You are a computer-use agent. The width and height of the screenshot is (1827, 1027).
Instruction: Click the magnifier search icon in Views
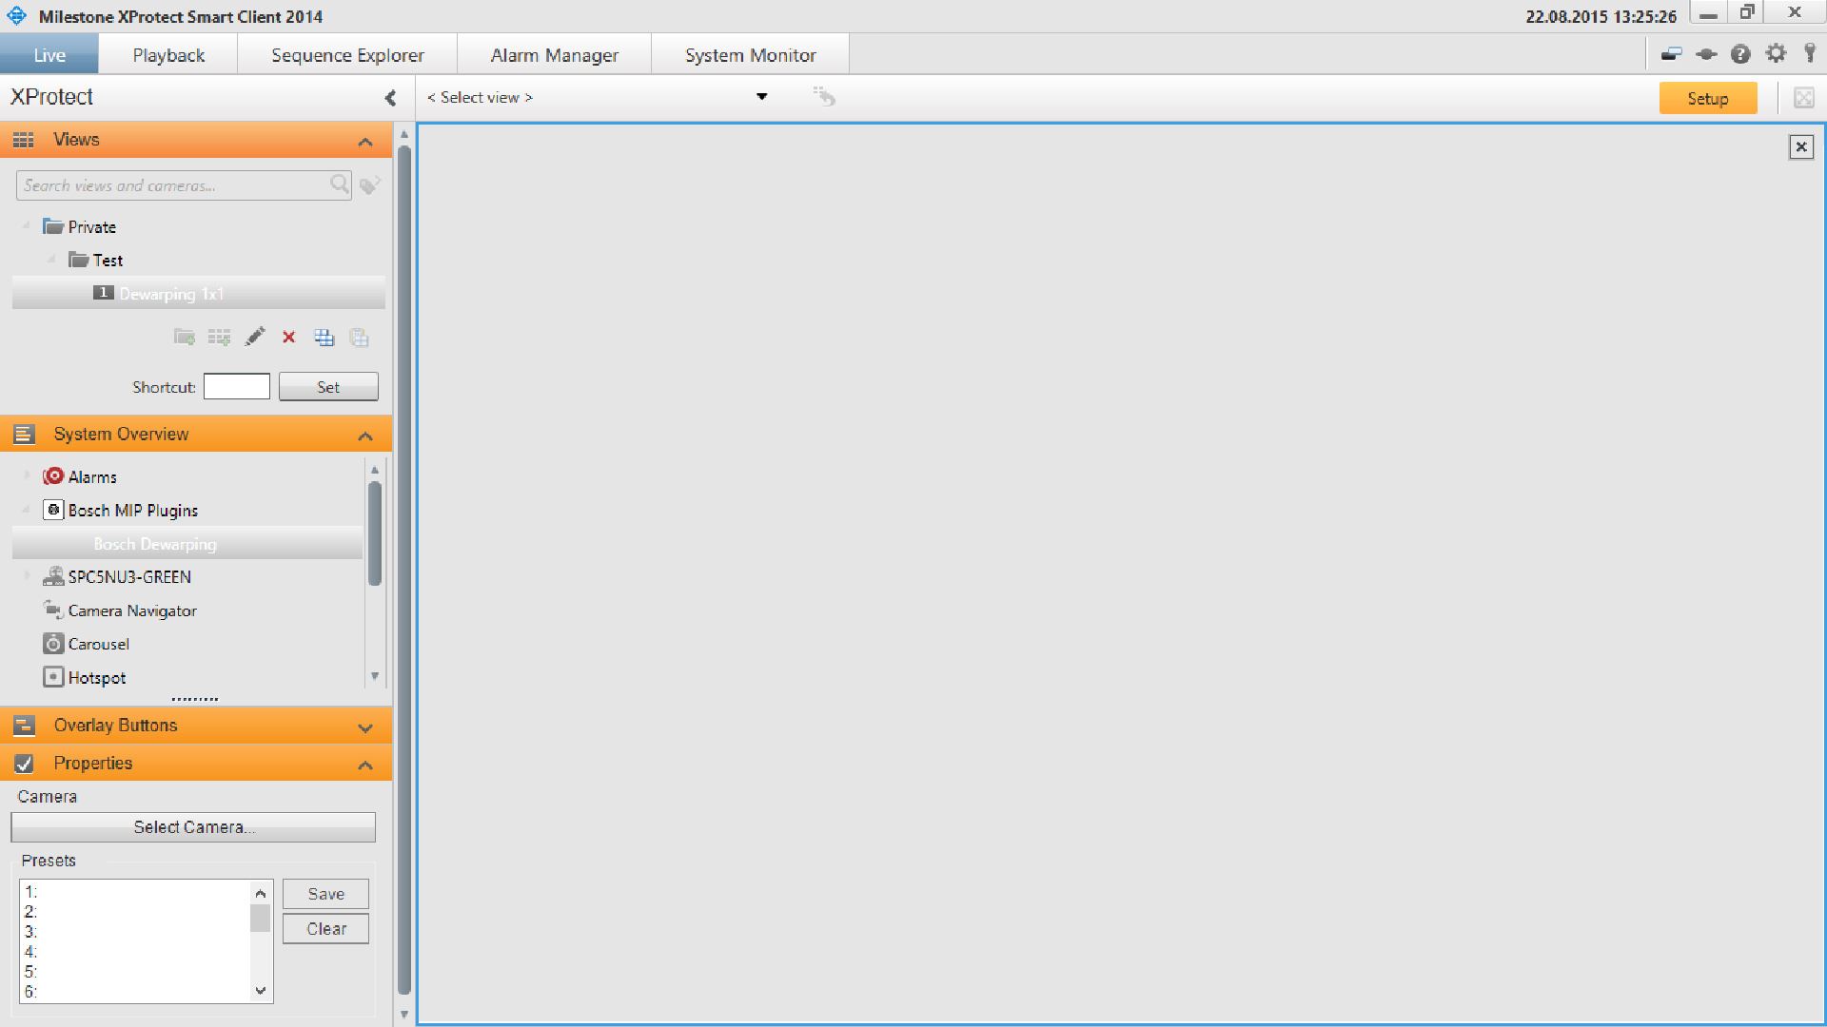tap(339, 184)
